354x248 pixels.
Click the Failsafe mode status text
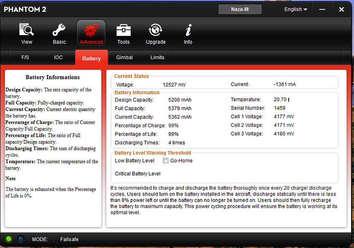click(69, 239)
